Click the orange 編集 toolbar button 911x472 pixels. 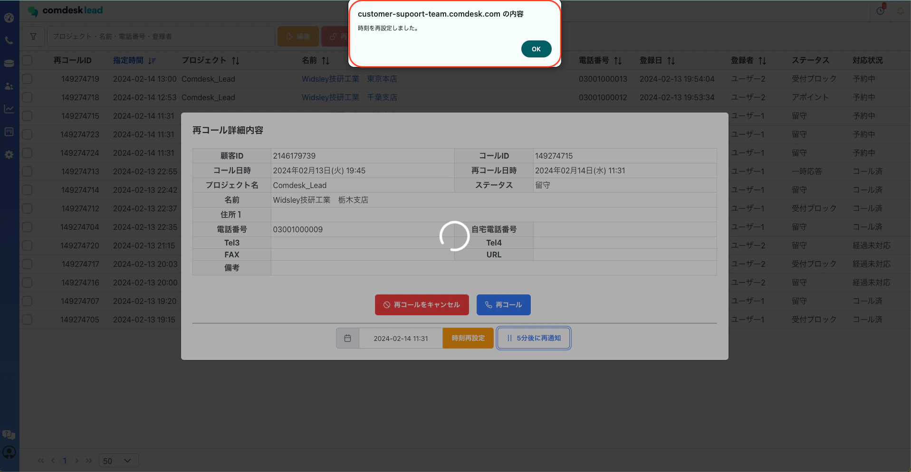click(x=298, y=36)
